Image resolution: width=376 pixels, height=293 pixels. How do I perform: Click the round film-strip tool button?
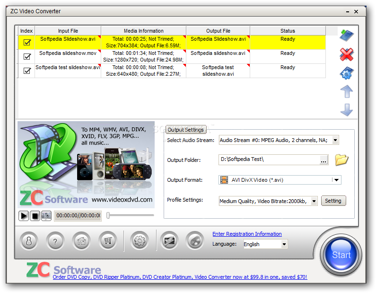click(169, 241)
